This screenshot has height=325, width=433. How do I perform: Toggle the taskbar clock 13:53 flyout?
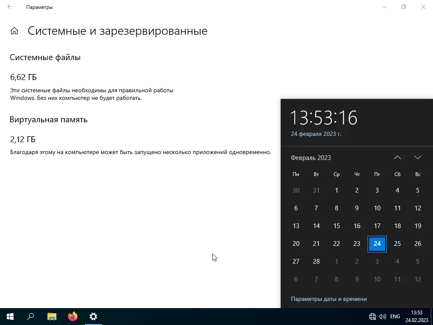coord(417,317)
